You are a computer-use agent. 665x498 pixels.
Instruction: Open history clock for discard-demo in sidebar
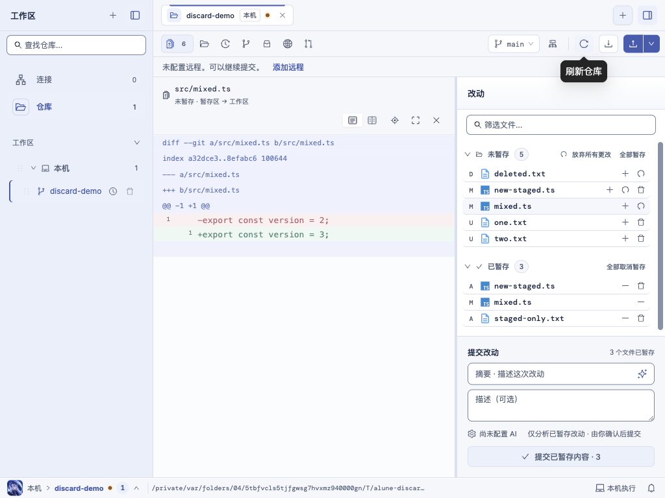[113, 191]
